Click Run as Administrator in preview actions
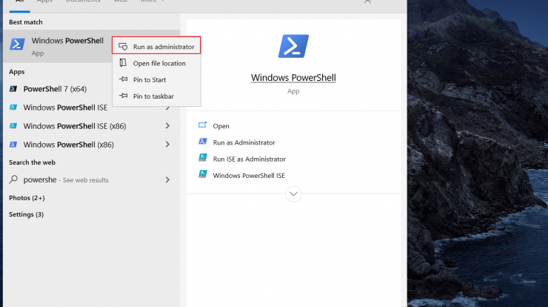The image size is (548, 307). [244, 142]
